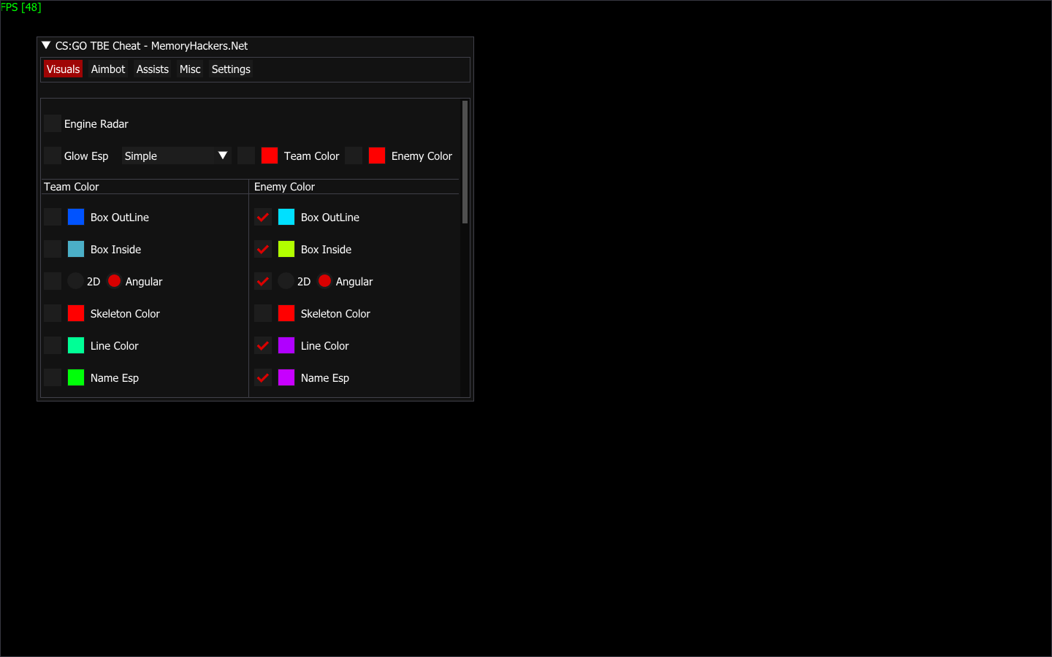This screenshot has width=1052, height=657.
Task: Enable the Engine Radar checkbox
Action: (53, 123)
